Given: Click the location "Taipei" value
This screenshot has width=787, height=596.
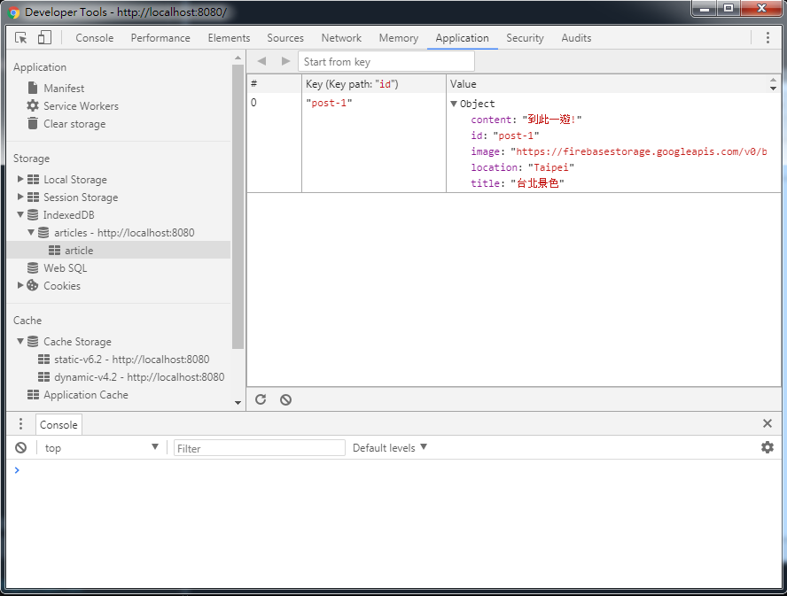Looking at the screenshot, I should click(x=551, y=167).
